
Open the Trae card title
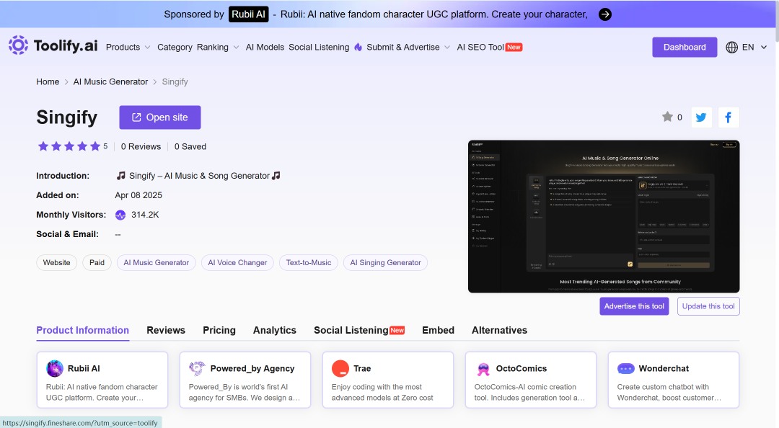pyautogui.click(x=362, y=368)
